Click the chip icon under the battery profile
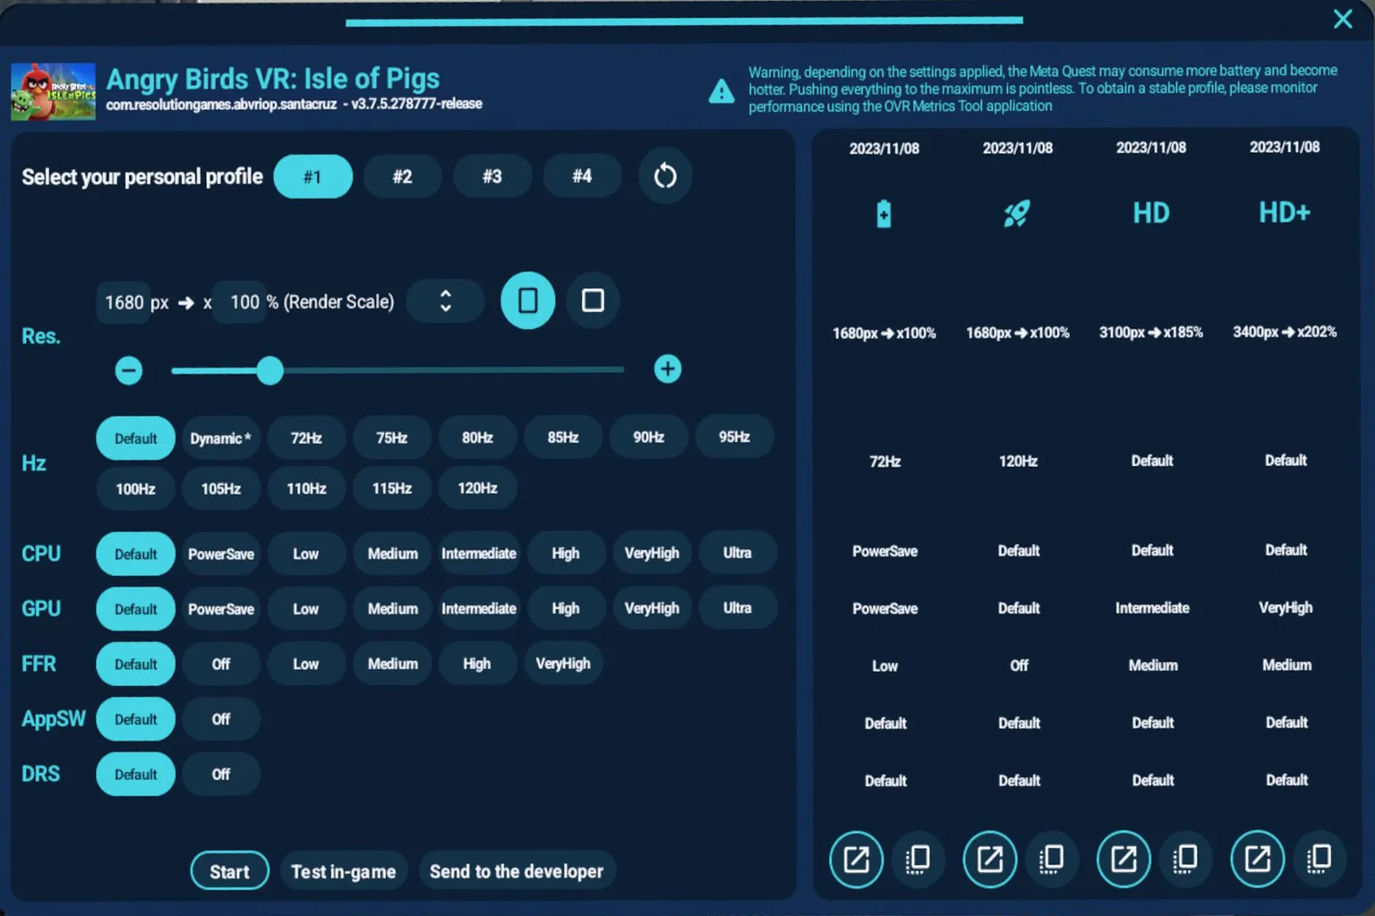Image resolution: width=1375 pixels, height=916 pixels. tap(918, 859)
